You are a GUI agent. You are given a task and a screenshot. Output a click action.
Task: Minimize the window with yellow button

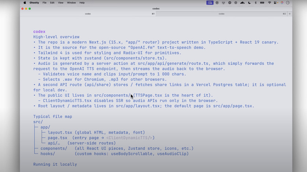(26, 9)
